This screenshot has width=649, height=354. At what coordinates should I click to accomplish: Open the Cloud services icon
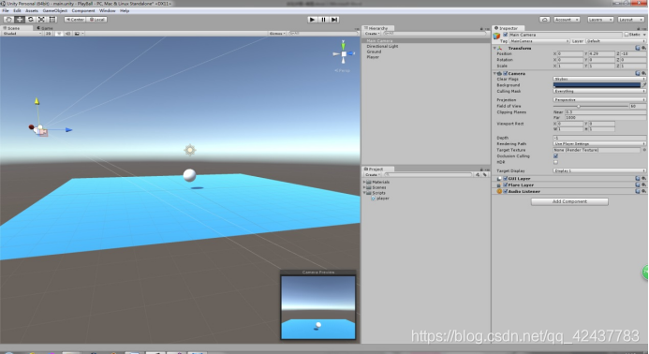coord(545,20)
